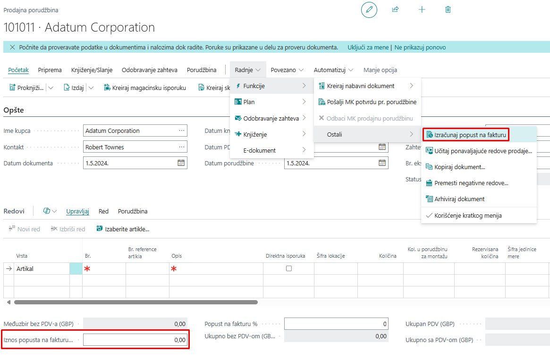
Task: Expand the Automatizuj menu
Action: pyautogui.click(x=333, y=70)
